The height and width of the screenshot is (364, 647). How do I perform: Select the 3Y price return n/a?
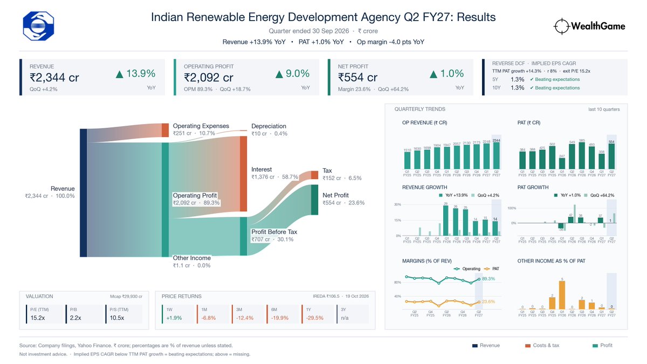tap(352, 314)
